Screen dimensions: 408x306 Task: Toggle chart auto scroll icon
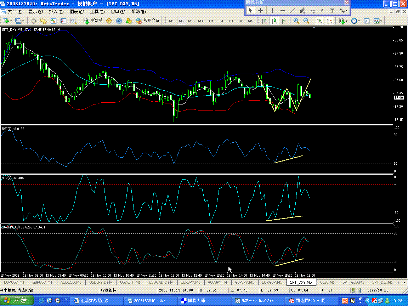point(319,21)
